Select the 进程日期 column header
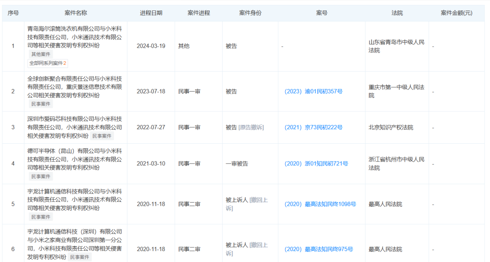Image resolution: width=490 pixels, height=262 pixels. coord(151,13)
